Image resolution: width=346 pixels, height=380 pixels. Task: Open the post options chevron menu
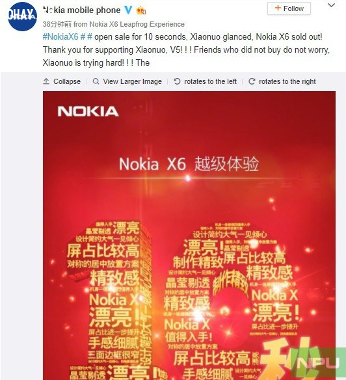(331, 5)
